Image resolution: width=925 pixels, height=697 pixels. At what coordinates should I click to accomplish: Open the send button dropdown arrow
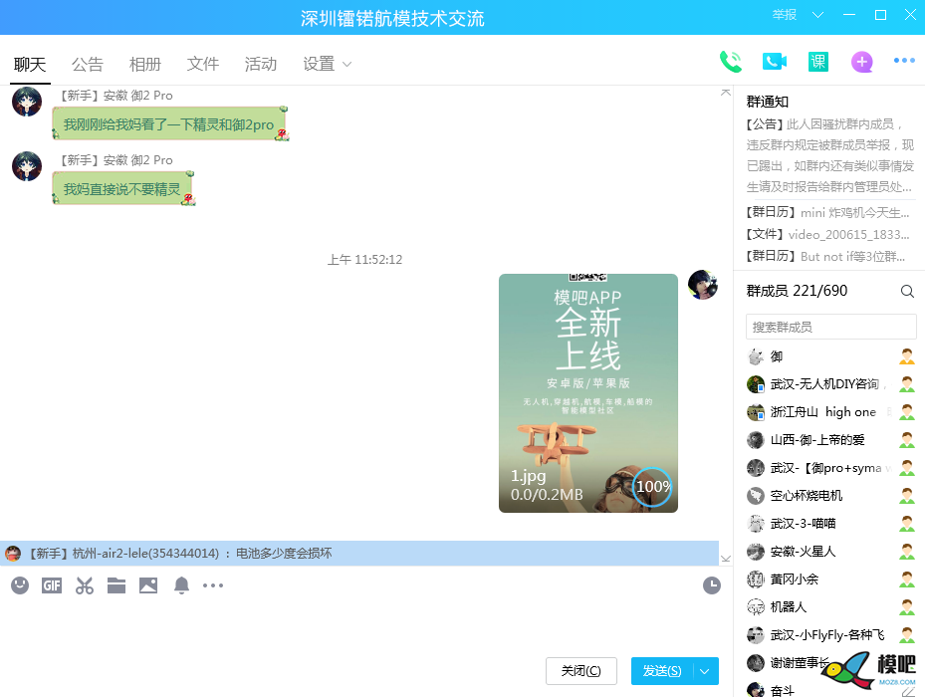tap(705, 671)
